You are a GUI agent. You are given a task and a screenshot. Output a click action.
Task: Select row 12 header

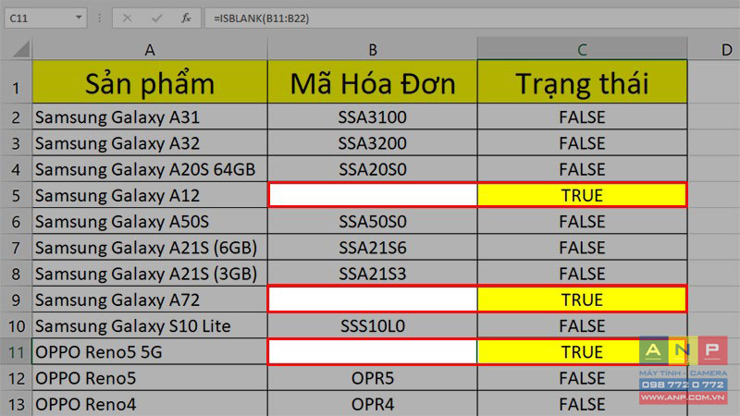16,378
